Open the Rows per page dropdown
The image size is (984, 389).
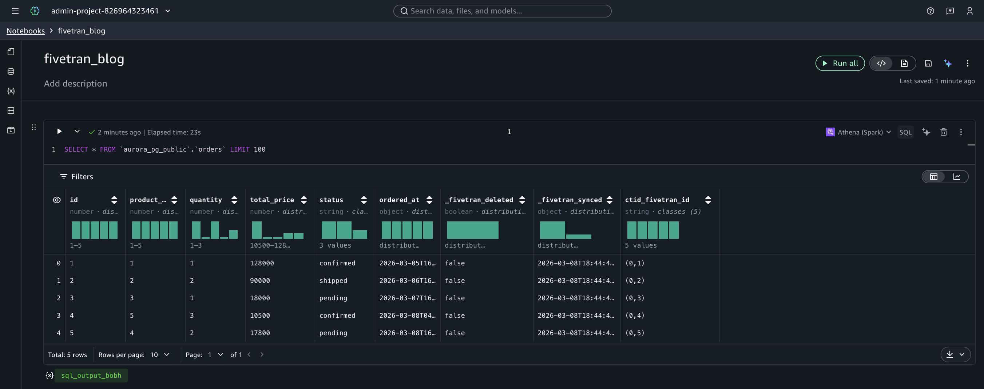160,354
